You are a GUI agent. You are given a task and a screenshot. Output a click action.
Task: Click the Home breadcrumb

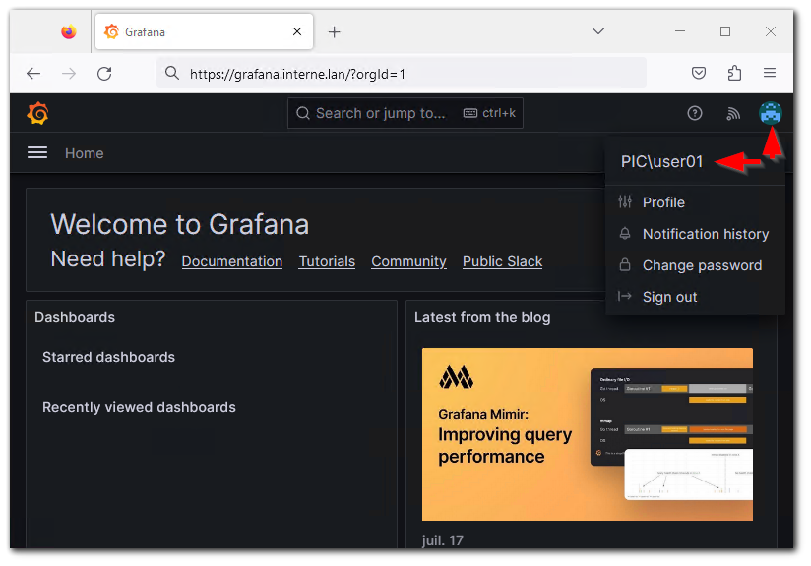tap(85, 153)
